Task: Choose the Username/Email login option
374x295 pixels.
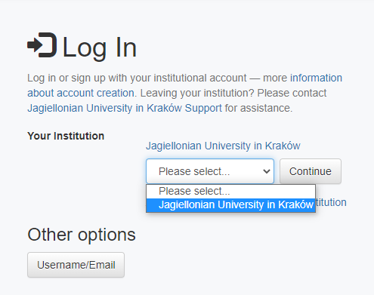Action: [76, 265]
